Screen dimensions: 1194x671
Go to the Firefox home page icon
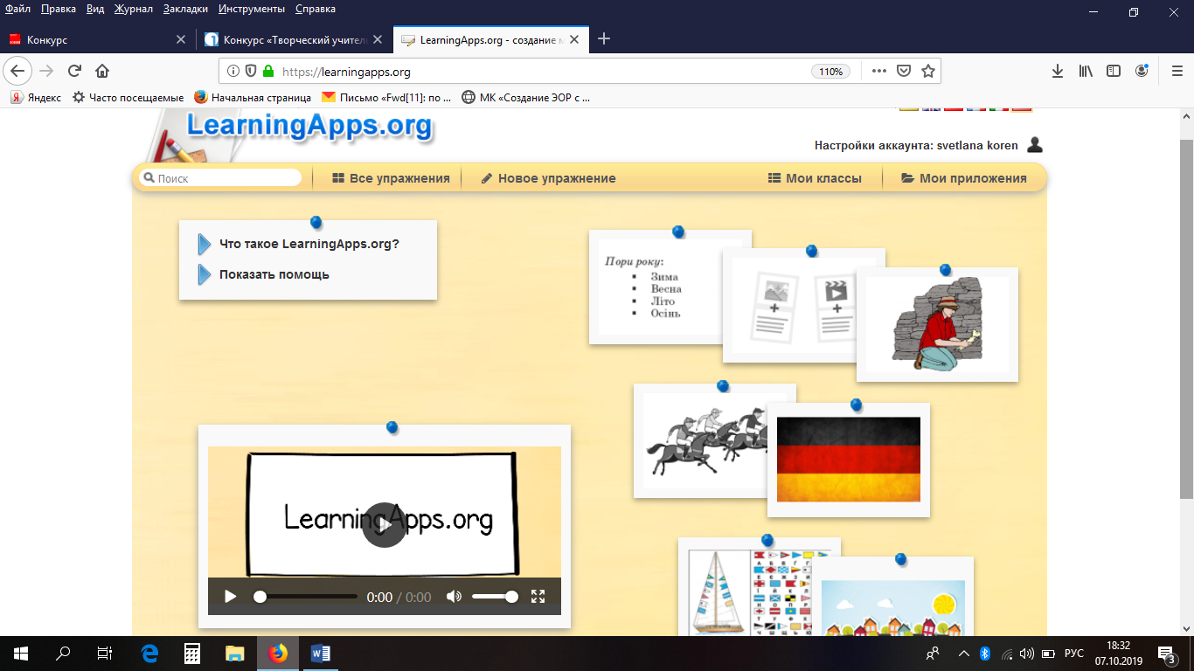(102, 72)
